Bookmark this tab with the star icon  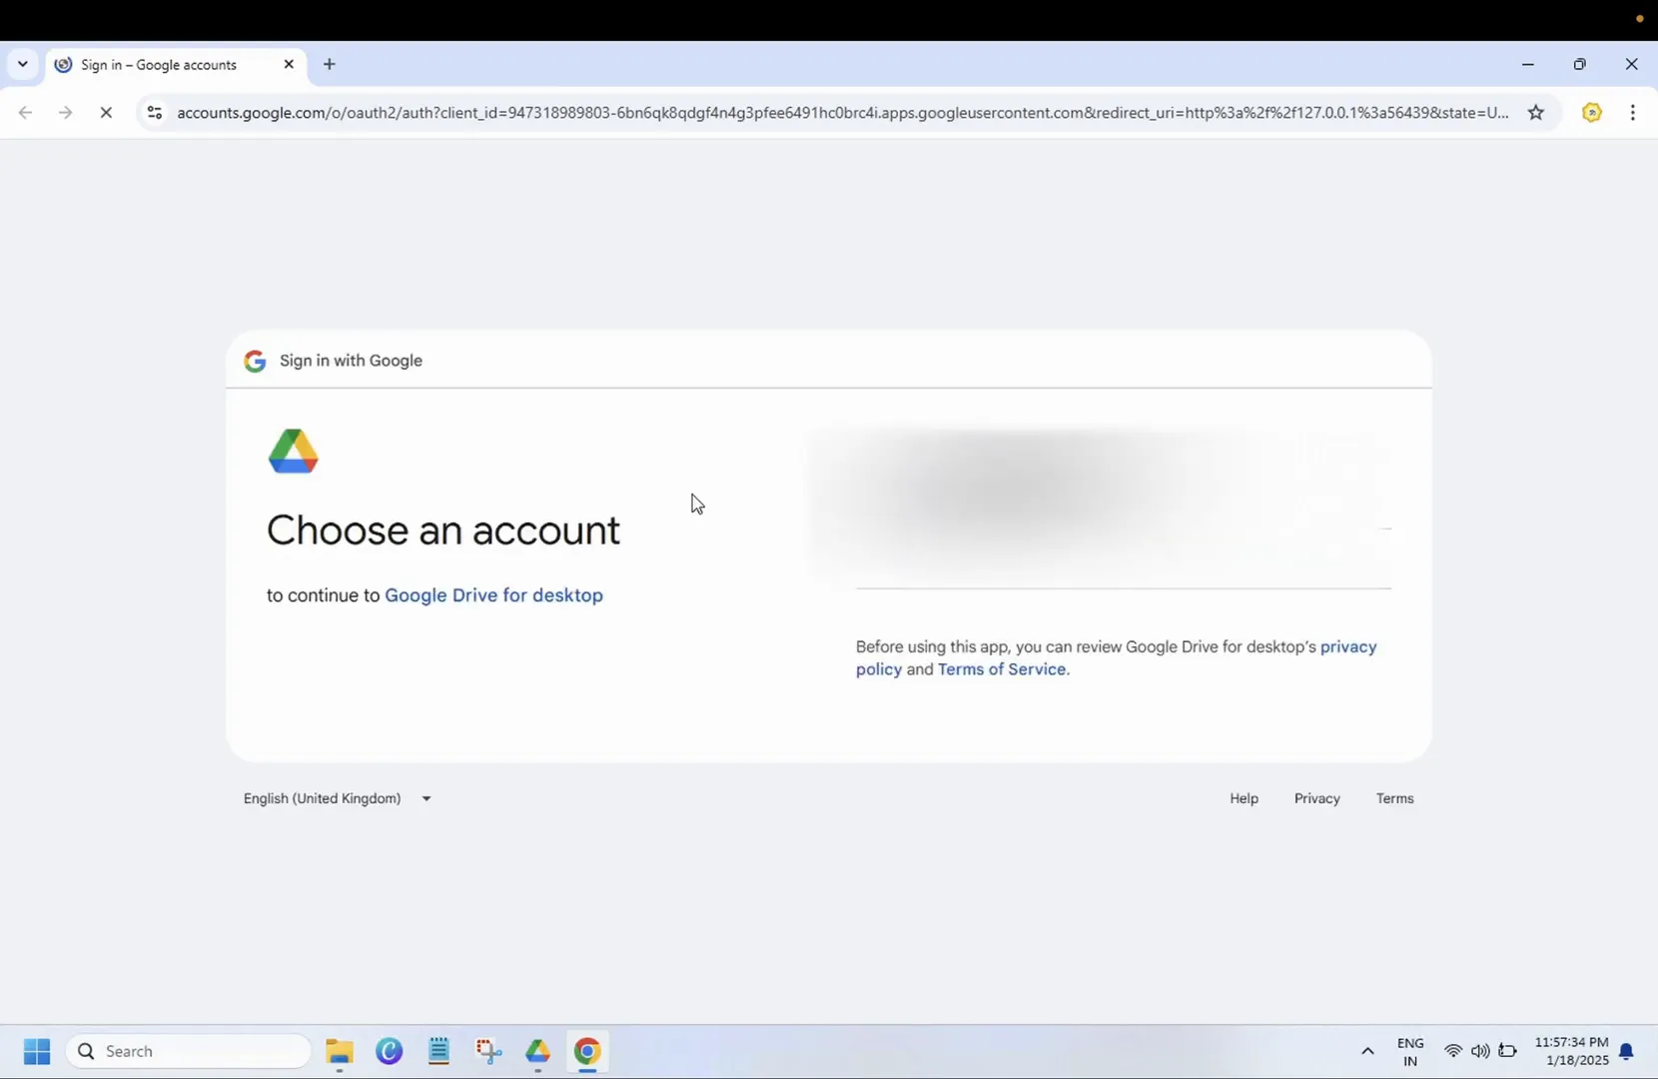(1536, 112)
